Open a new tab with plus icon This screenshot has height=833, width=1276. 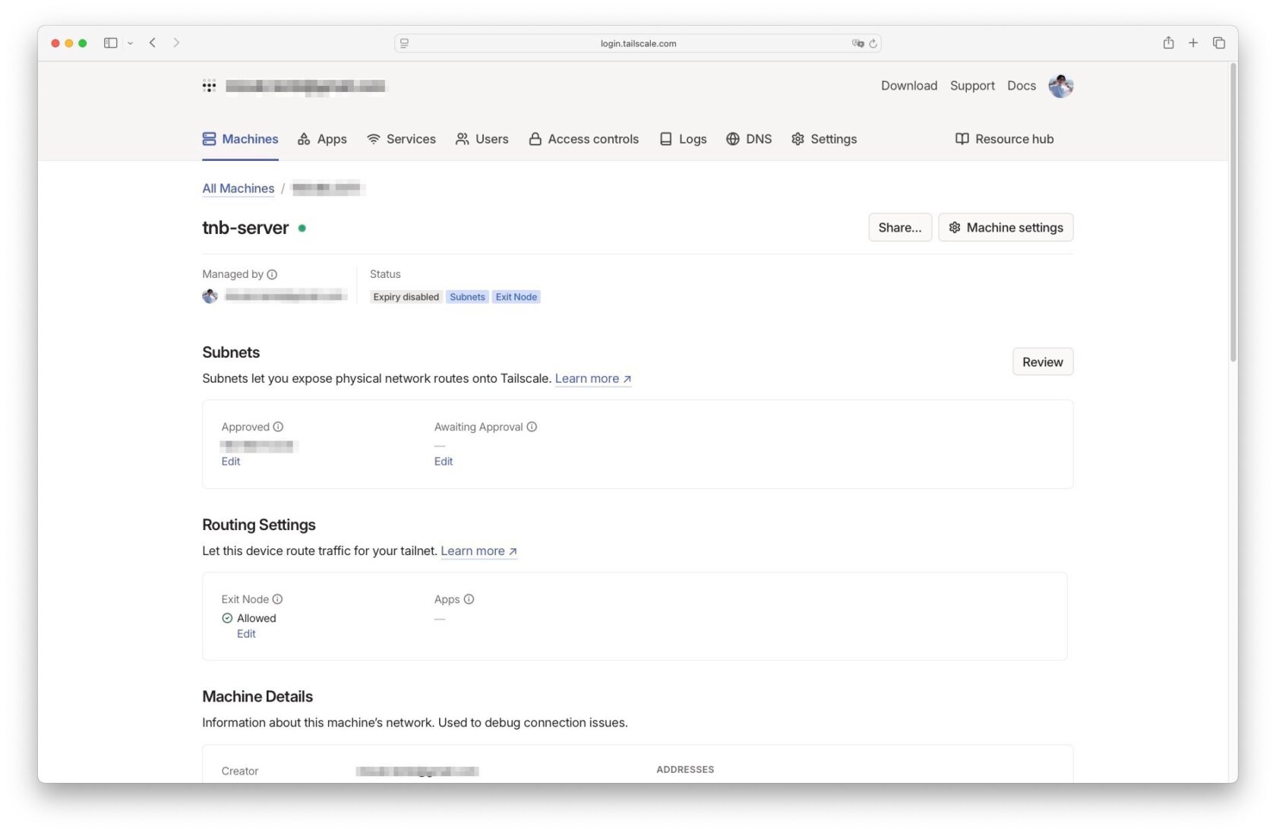1193,43
